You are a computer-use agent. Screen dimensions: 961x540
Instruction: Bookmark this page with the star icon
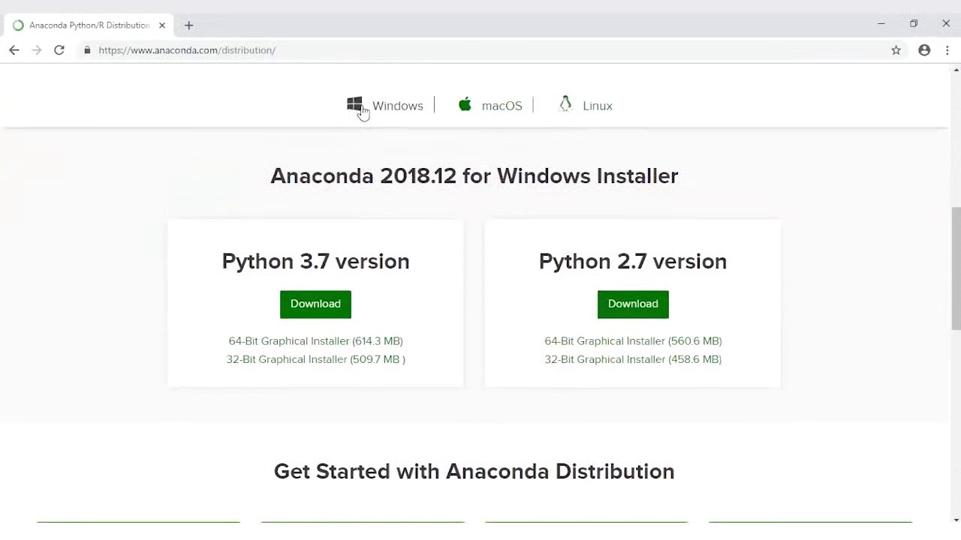[x=896, y=50]
